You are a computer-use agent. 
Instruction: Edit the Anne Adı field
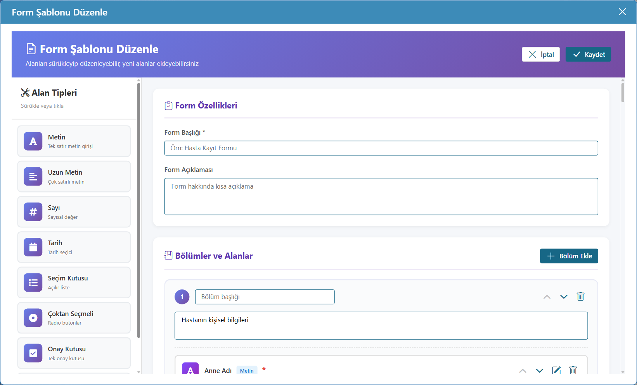[556, 370]
